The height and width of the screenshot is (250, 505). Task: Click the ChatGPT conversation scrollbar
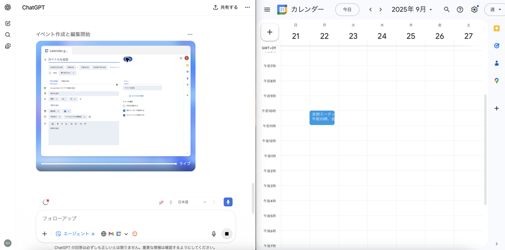pyautogui.click(x=253, y=198)
